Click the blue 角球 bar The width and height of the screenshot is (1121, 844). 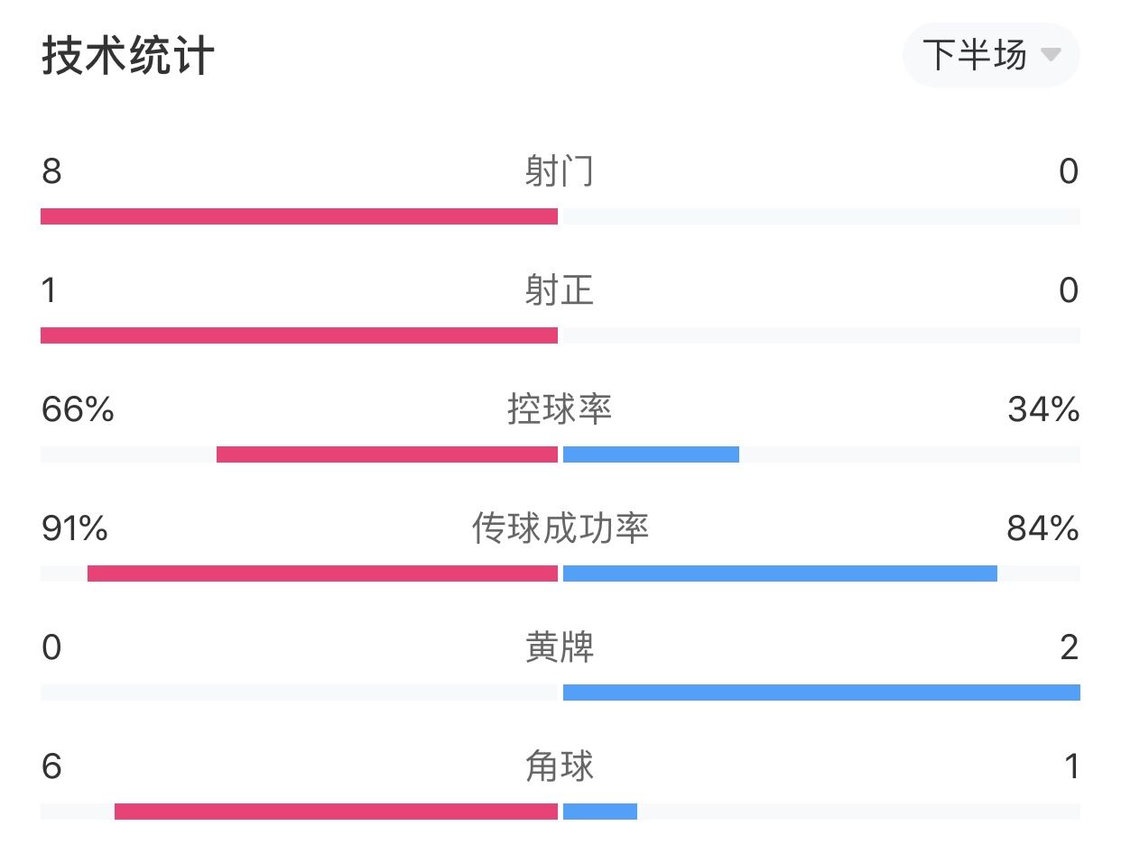click(600, 812)
